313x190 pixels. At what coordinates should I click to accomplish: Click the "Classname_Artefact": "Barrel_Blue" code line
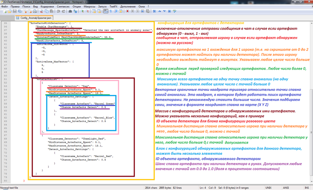pyautogui.click(x=87, y=118)
